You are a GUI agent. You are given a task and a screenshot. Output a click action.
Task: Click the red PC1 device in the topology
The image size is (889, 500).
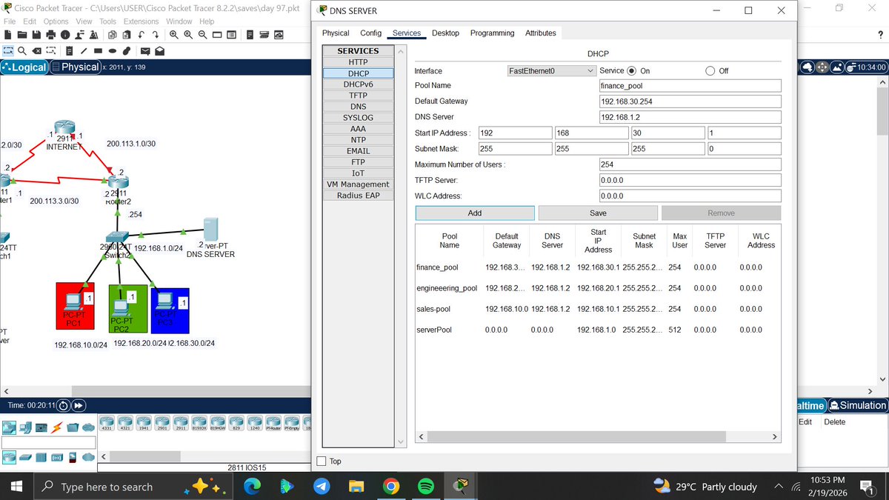[75, 307]
